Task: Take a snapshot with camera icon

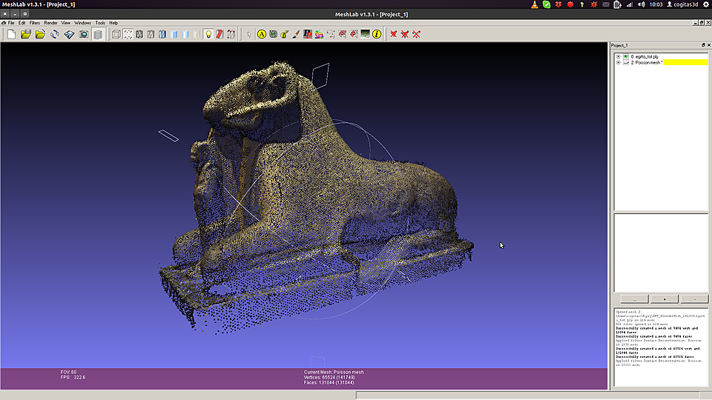Action: point(84,34)
